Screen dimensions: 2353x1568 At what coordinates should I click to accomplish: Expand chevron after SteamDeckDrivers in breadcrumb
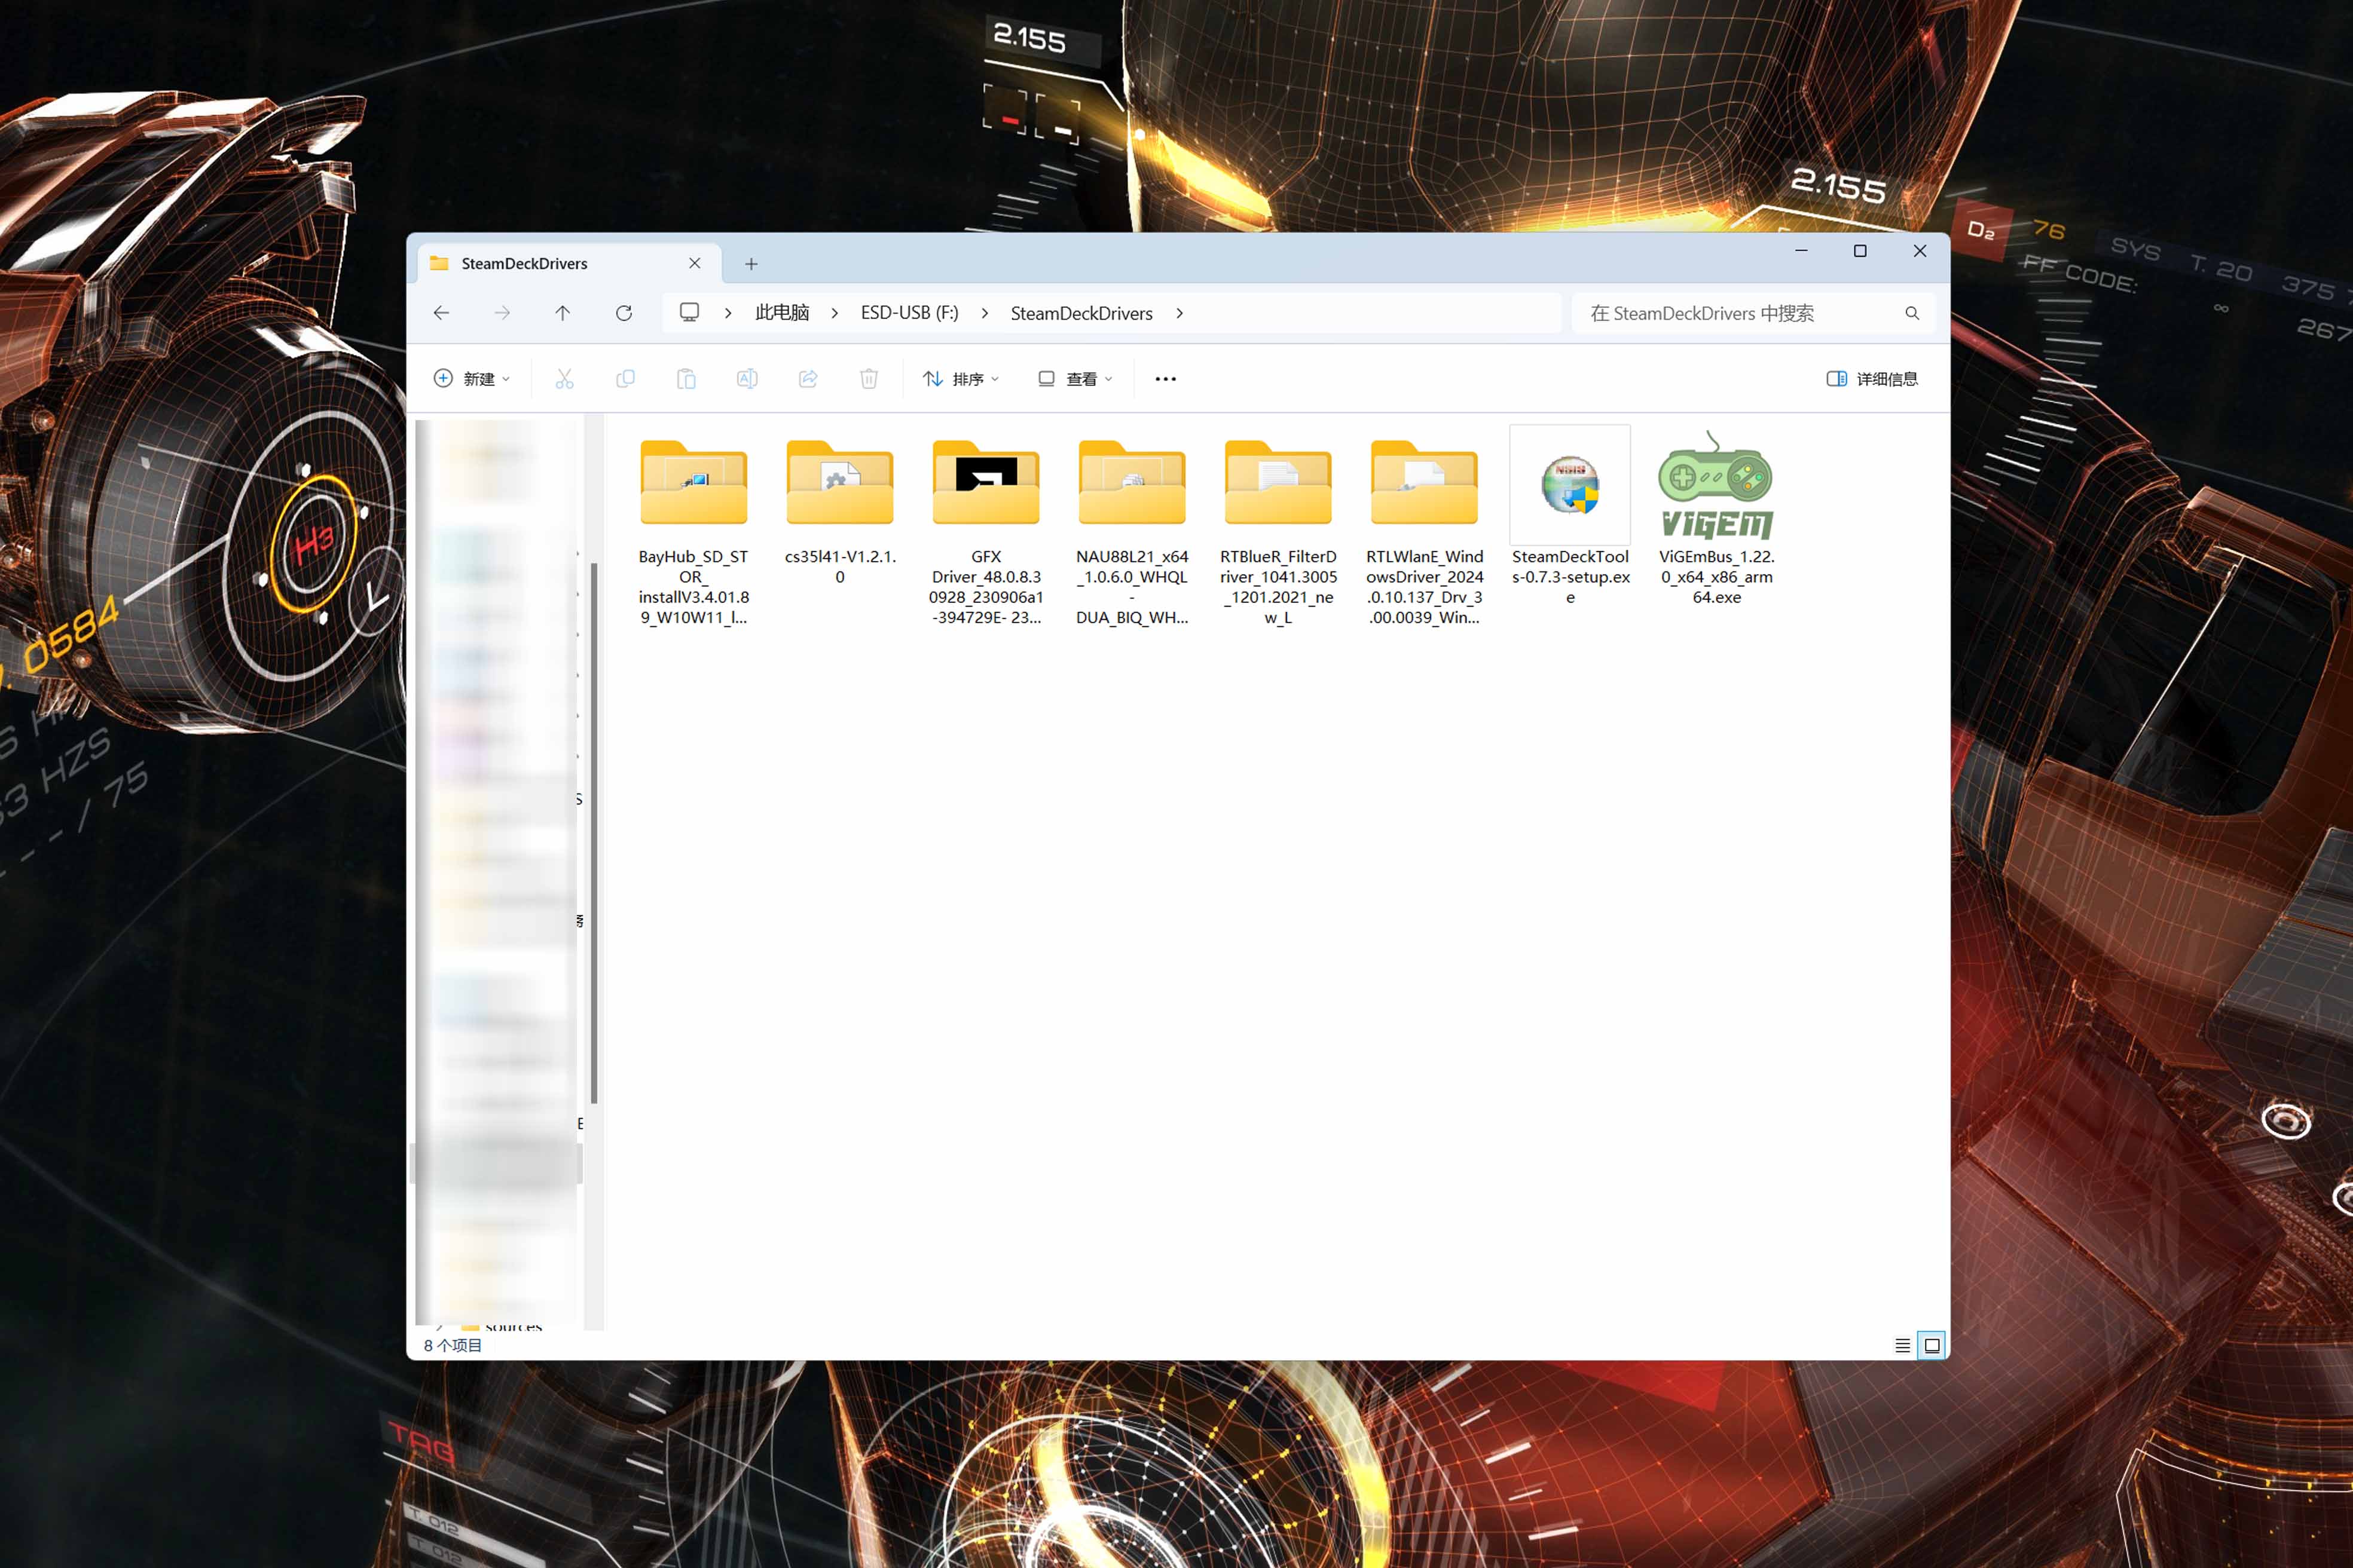1179,313
